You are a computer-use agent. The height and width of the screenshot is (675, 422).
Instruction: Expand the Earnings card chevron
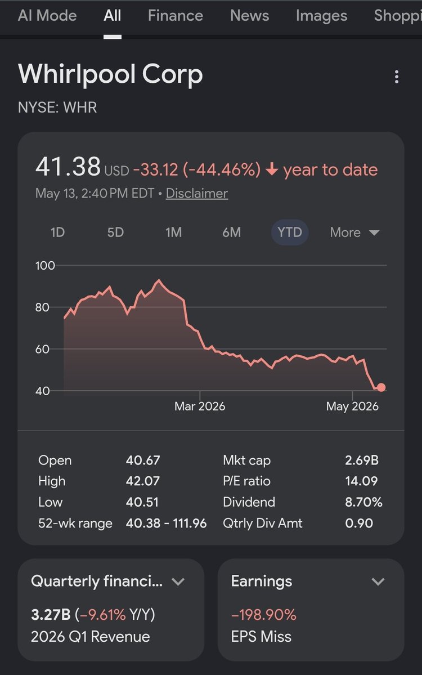tap(378, 582)
